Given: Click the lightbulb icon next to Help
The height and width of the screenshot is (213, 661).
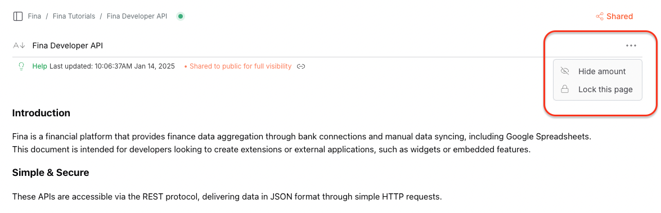Looking at the screenshot, I should click(x=21, y=66).
